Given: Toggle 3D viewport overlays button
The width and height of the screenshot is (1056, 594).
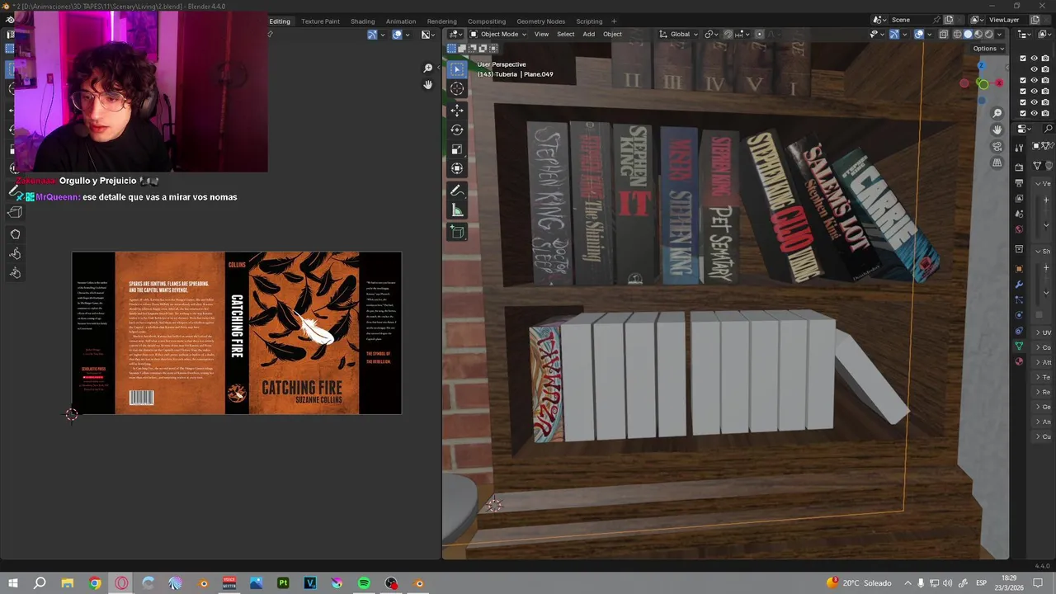Looking at the screenshot, I should click(x=918, y=34).
